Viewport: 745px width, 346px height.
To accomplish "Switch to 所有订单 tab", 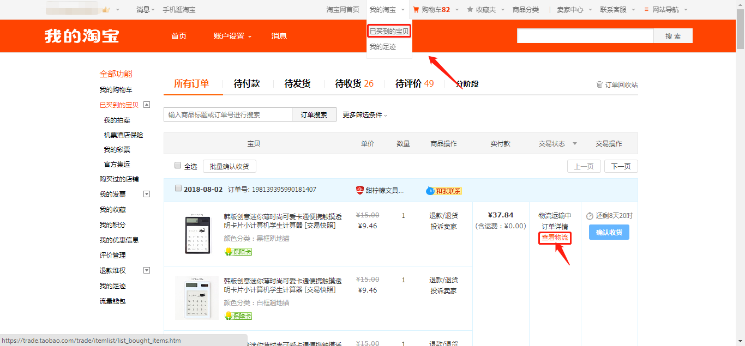I will click(191, 83).
